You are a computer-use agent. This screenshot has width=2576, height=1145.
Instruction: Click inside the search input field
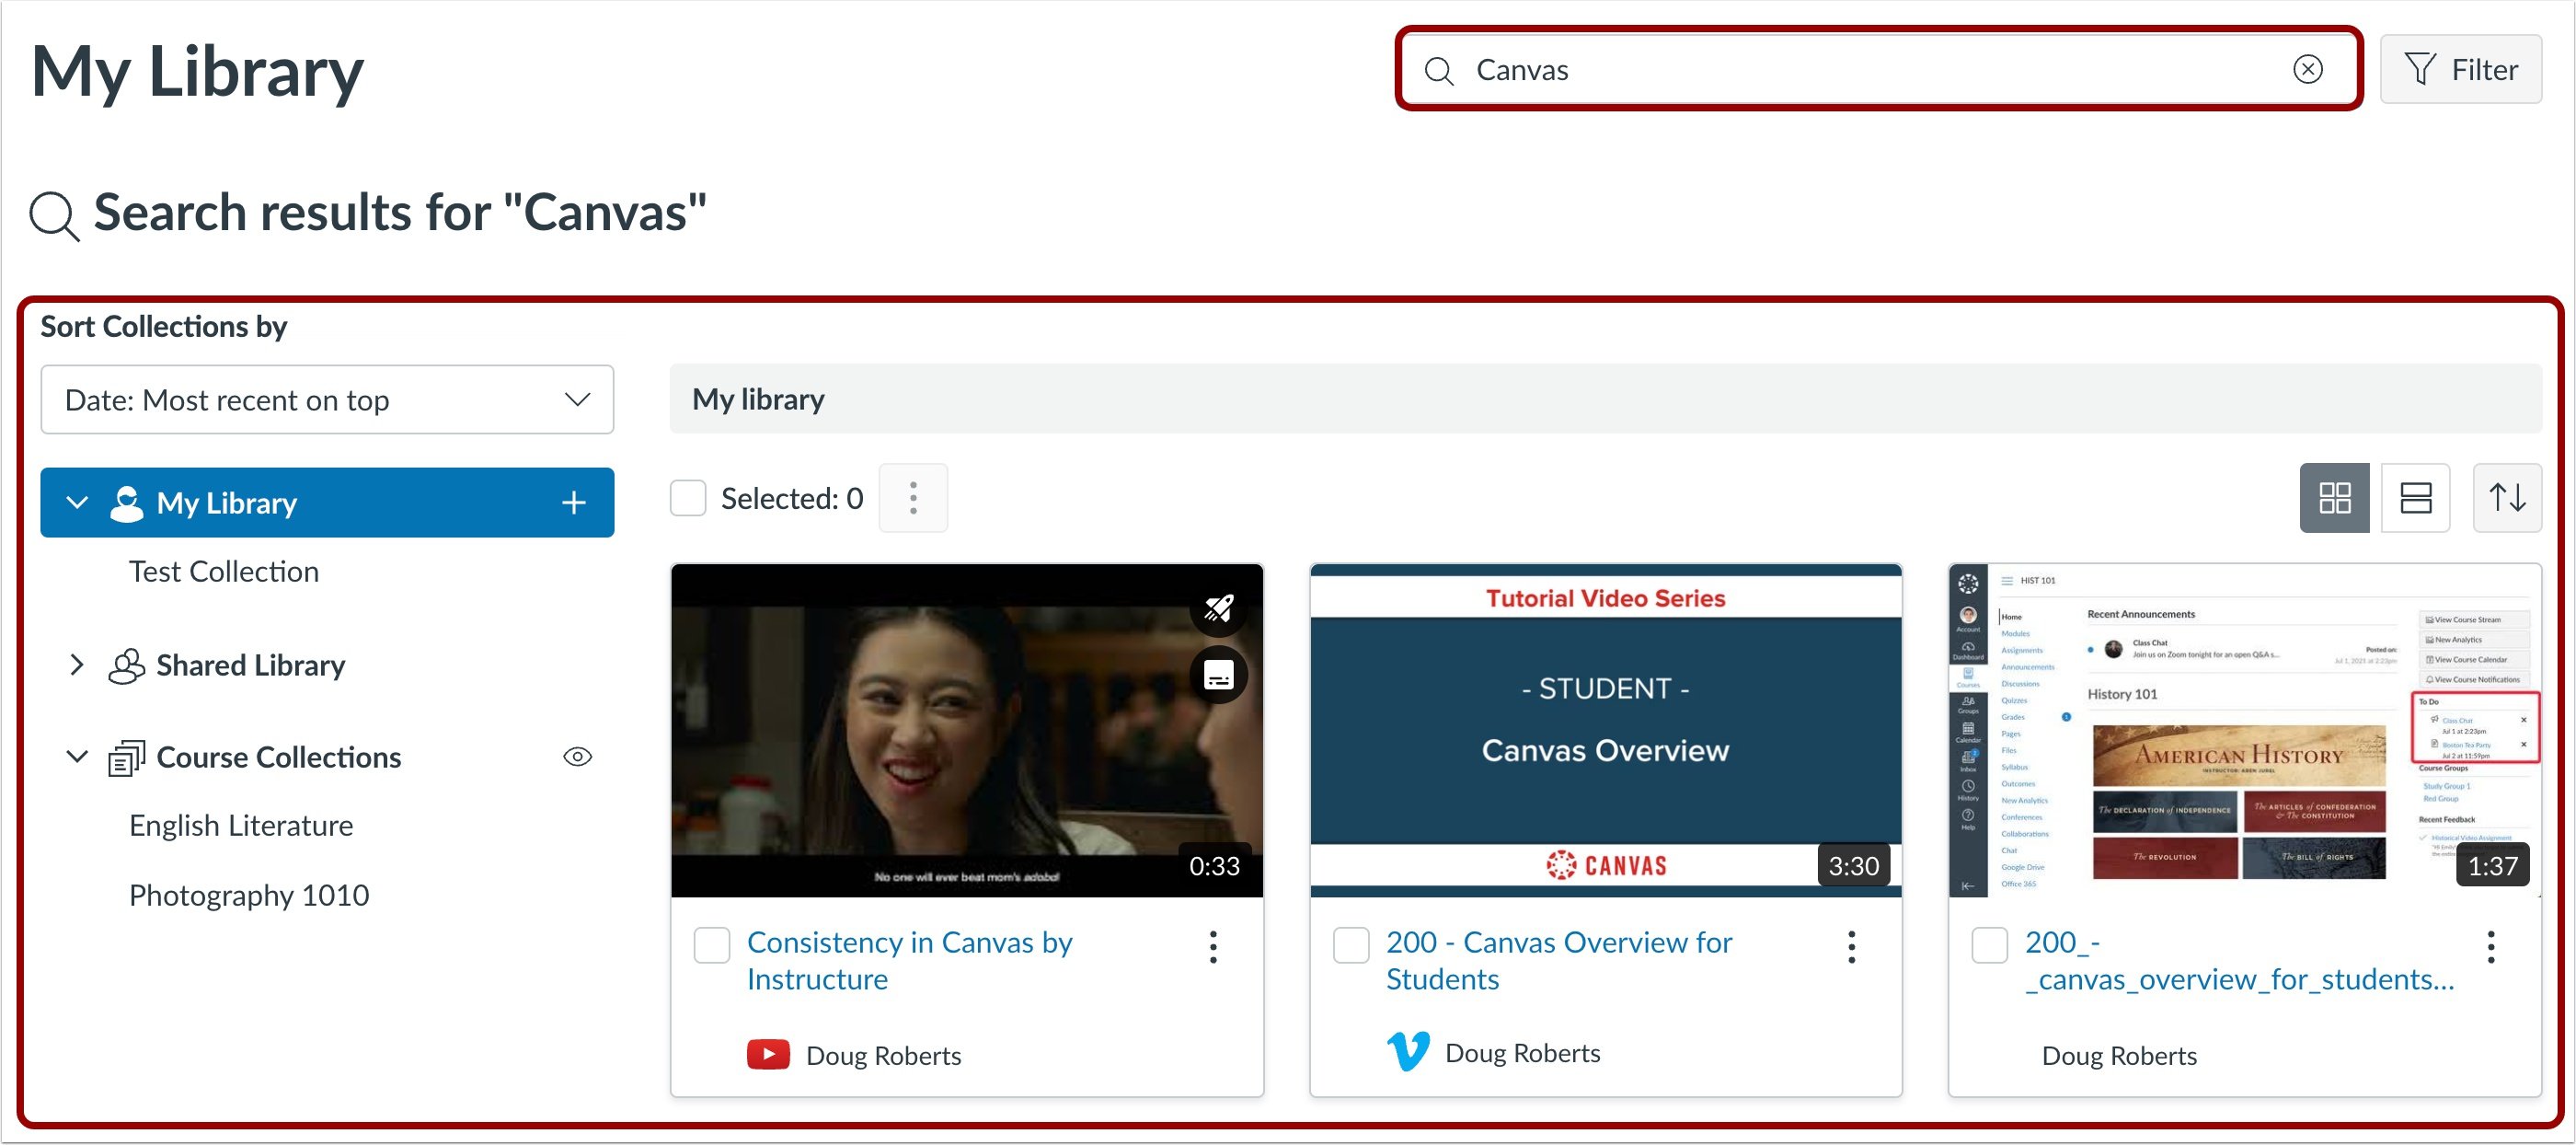[x=1800, y=69]
